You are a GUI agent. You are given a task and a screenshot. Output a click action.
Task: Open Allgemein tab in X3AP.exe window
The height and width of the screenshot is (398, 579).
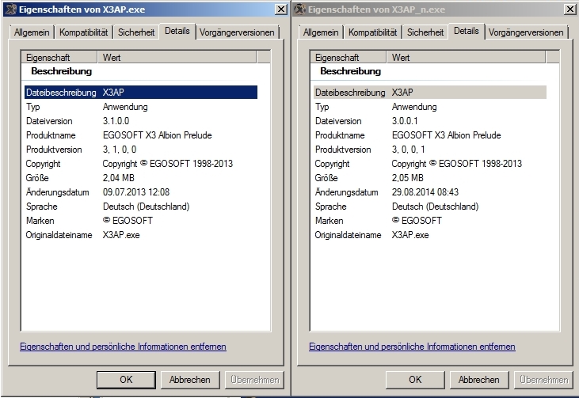click(x=32, y=32)
